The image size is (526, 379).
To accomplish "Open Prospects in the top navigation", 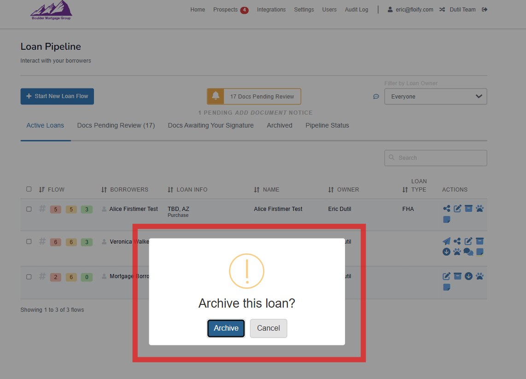I will pos(226,10).
